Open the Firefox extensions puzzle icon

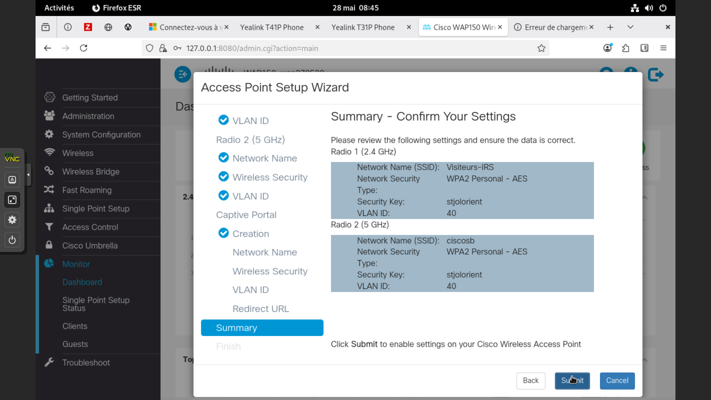tap(626, 48)
